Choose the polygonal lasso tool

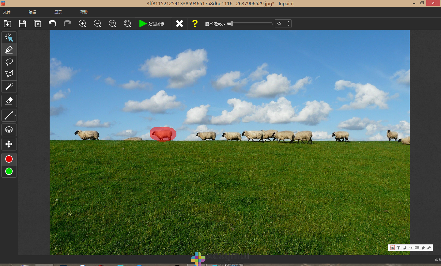click(x=9, y=74)
